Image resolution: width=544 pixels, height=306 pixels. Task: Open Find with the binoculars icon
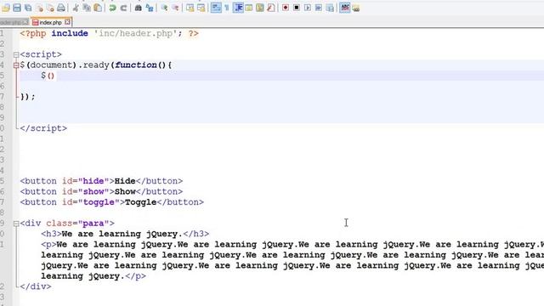(138, 8)
